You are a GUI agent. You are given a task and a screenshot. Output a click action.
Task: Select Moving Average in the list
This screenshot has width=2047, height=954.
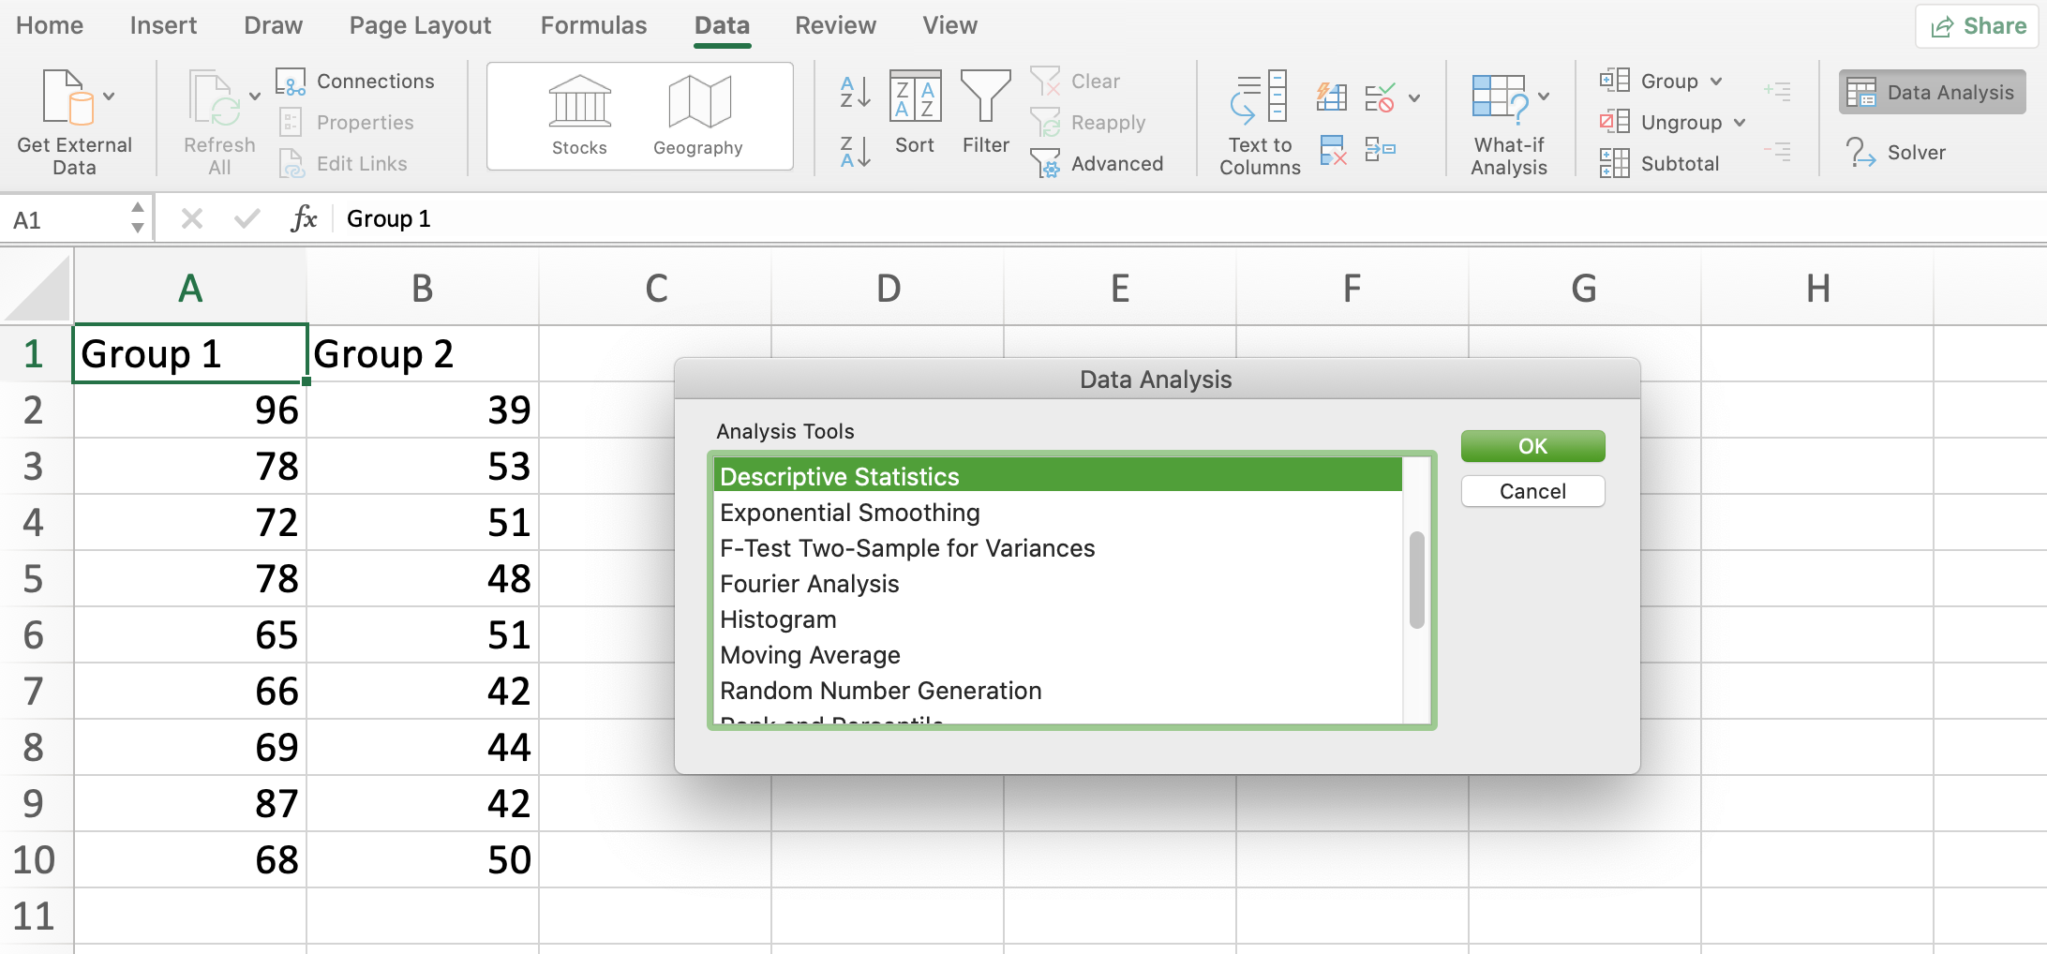(x=1057, y=655)
